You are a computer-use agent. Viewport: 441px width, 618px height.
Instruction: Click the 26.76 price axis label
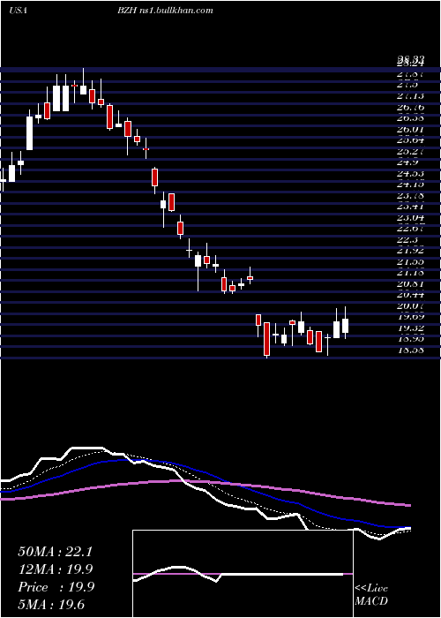(x=410, y=107)
